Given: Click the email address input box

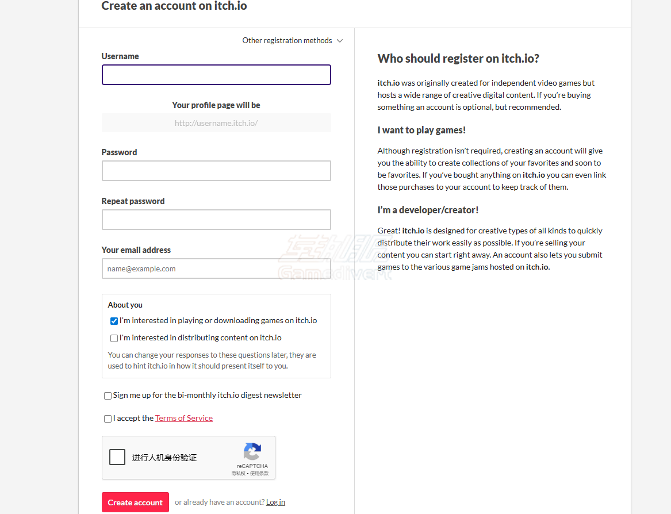Looking at the screenshot, I should click(x=216, y=268).
